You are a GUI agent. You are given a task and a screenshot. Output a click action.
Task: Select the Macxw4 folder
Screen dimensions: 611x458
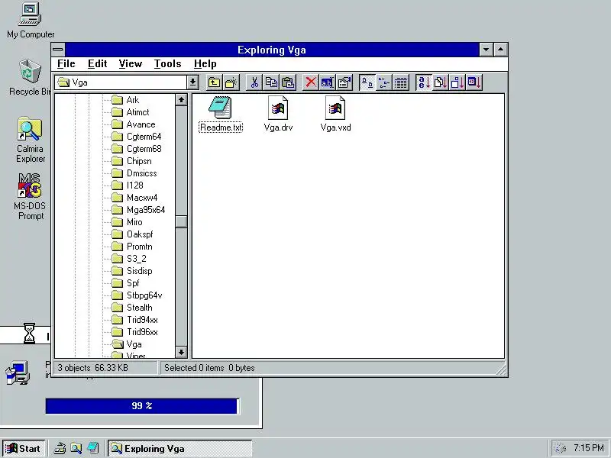pyautogui.click(x=135, y=198)
